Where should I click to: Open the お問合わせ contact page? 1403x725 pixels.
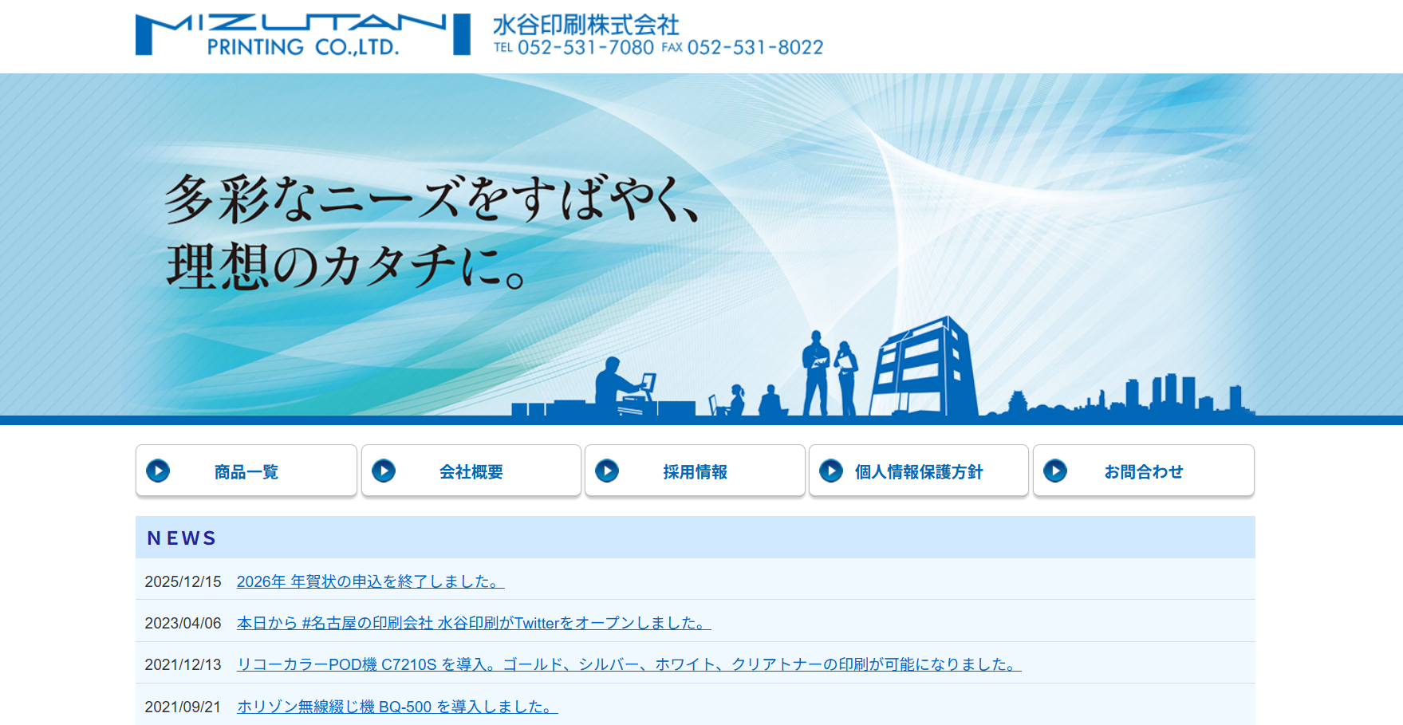1144,471
